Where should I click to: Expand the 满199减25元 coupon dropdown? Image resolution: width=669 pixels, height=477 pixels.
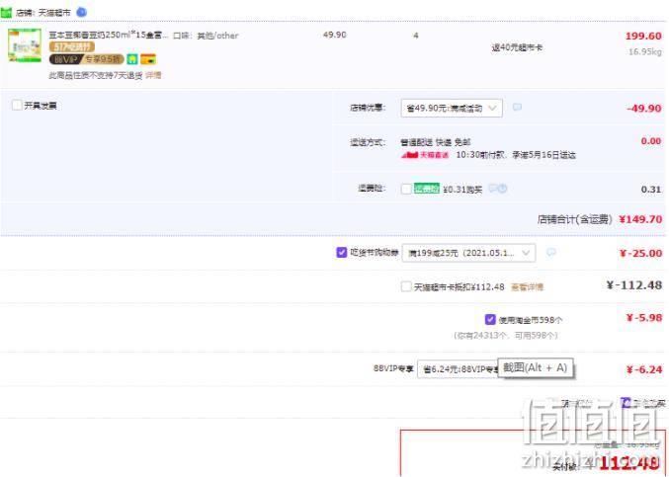468,253
